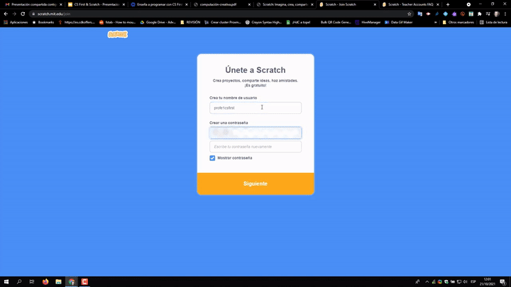
Task: Click the username field containing profe1csfirst
Action: [255, 108]
